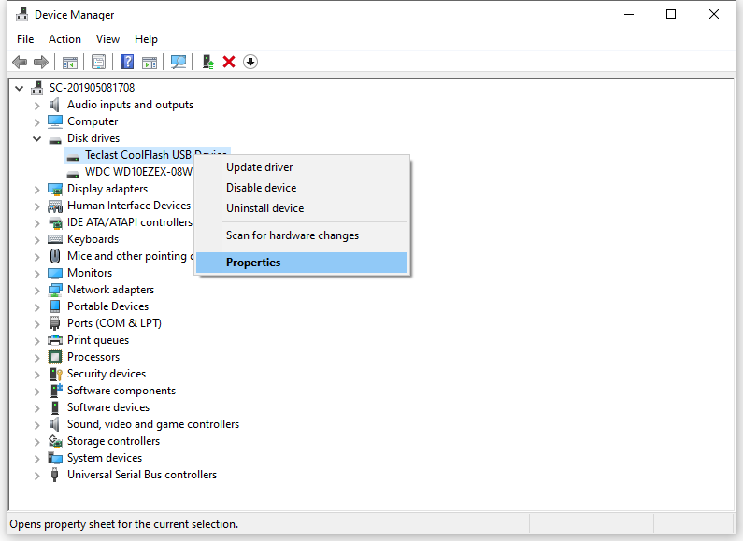Click the Properties toolbar icon
The height and width of the screenshot is (541, 743).
(98, 62)
